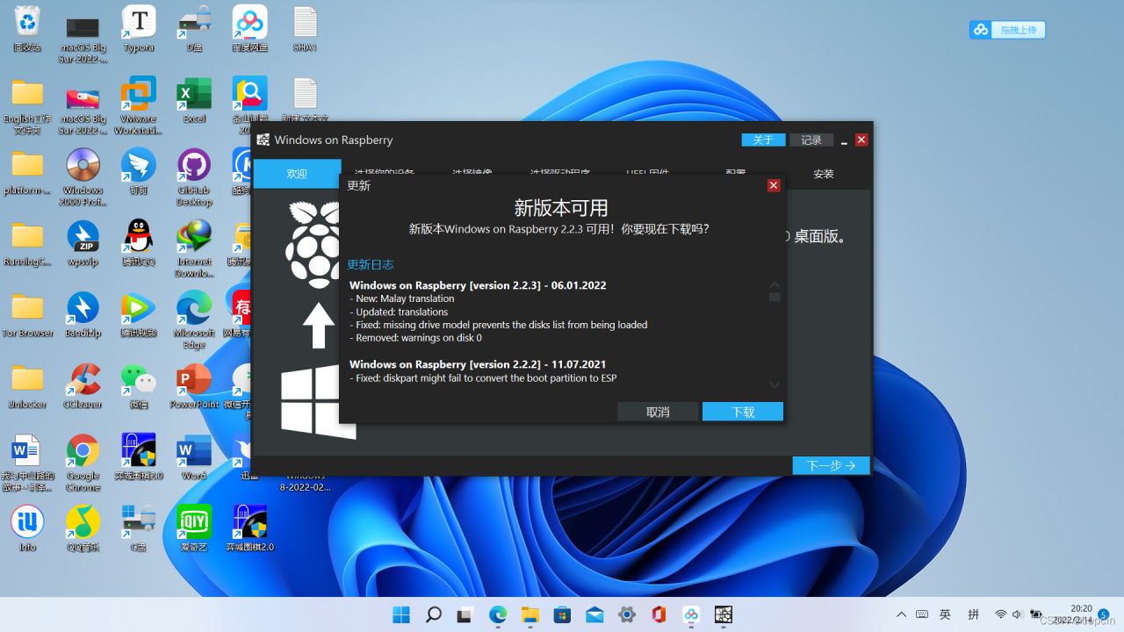Open File Explorer from the taskbar
The height and width of the screenshot is (632, 1124).
pos(530,614)
